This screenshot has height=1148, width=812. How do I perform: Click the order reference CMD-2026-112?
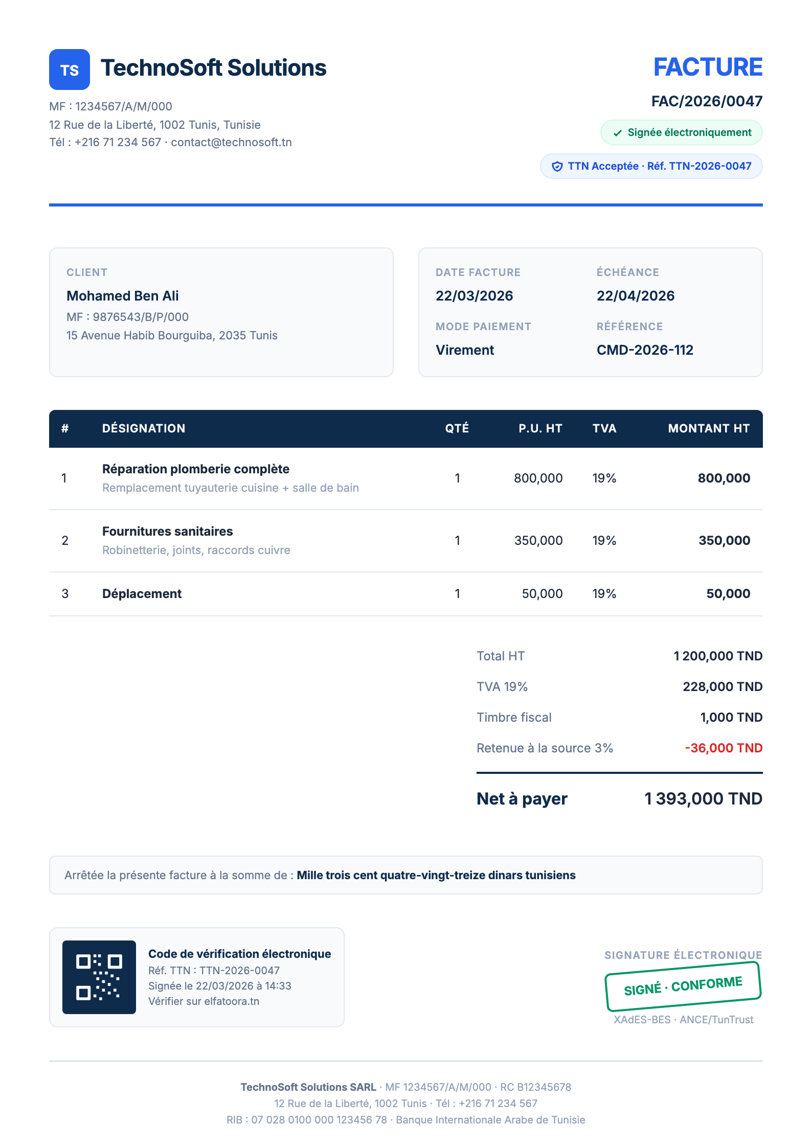[645, 350]
